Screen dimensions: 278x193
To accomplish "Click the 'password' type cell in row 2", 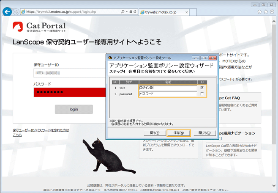I will 125,94.
